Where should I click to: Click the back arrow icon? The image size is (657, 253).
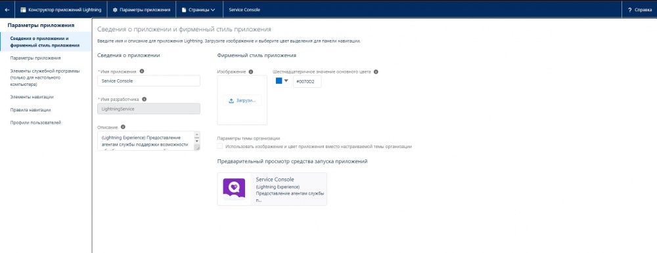[x=7, y=10]
